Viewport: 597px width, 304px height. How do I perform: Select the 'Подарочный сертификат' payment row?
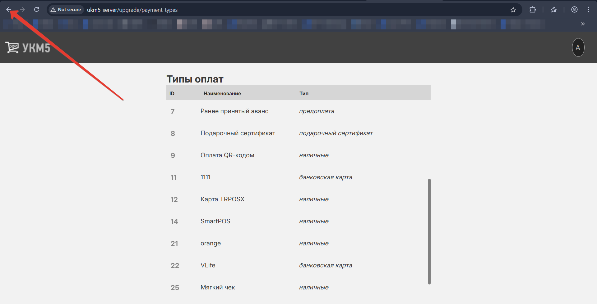[x=238, y=133]
